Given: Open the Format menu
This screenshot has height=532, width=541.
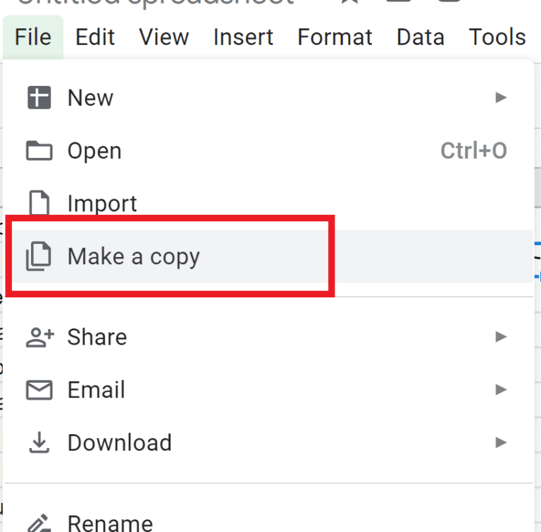Looking at the screenshot, I should (x=335, y=37).
